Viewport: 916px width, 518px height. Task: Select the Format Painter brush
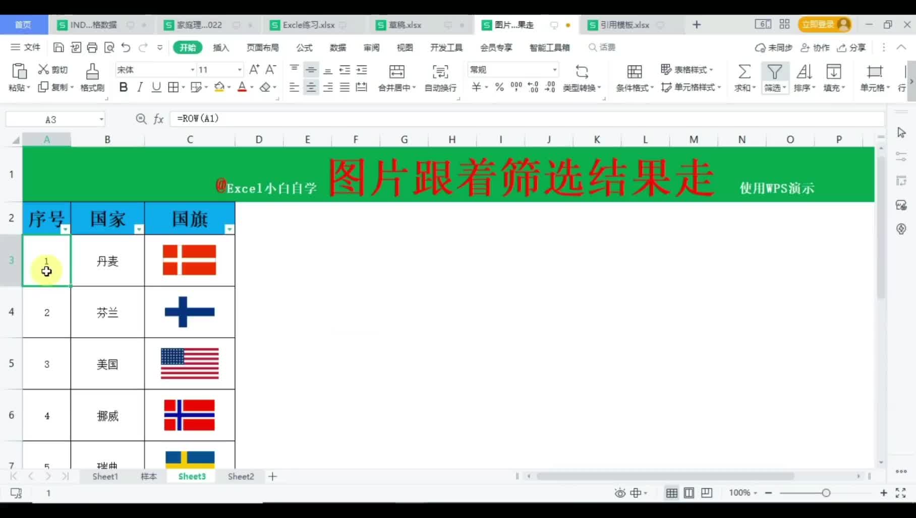[x=92, y=71]
